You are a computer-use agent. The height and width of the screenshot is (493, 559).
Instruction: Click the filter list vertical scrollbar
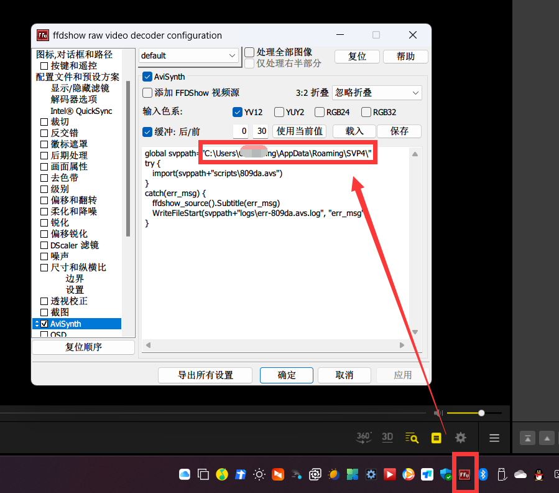(128, 159)
